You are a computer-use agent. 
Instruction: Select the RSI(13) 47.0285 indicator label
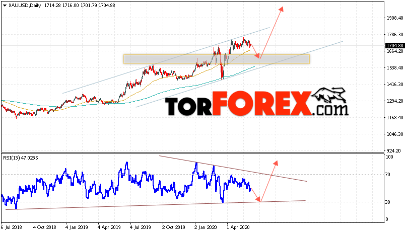click(x=21, y=158)
